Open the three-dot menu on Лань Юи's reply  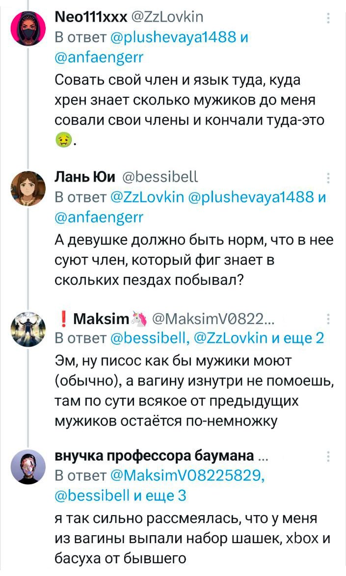328,178
